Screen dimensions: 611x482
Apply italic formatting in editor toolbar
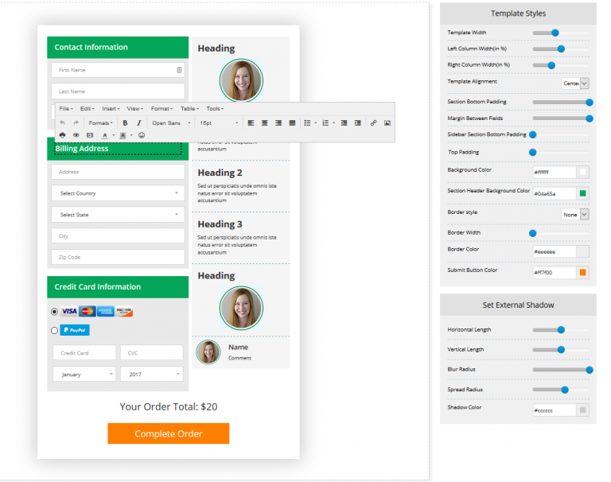[x=138, y=123]
